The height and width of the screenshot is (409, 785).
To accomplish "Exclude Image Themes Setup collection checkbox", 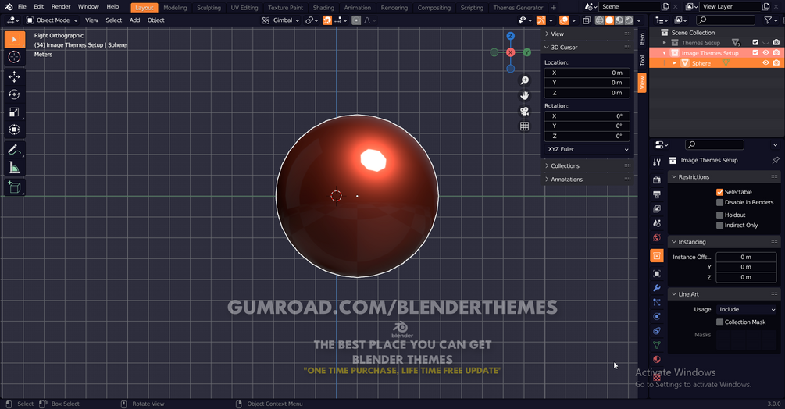I will click(x=755, y=52).
